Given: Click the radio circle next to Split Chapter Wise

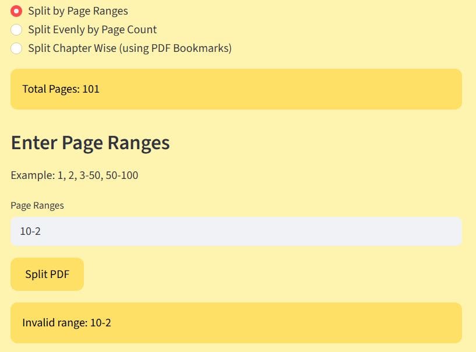Looking at the screenshot, I should point(16,48).
